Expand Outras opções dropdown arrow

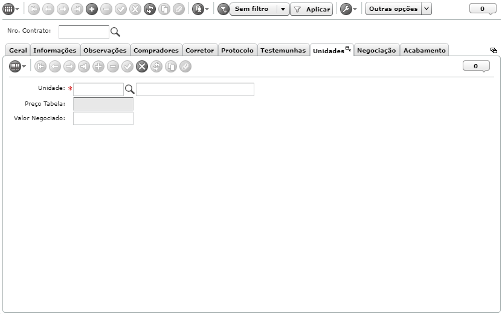(x=426, y=8)
